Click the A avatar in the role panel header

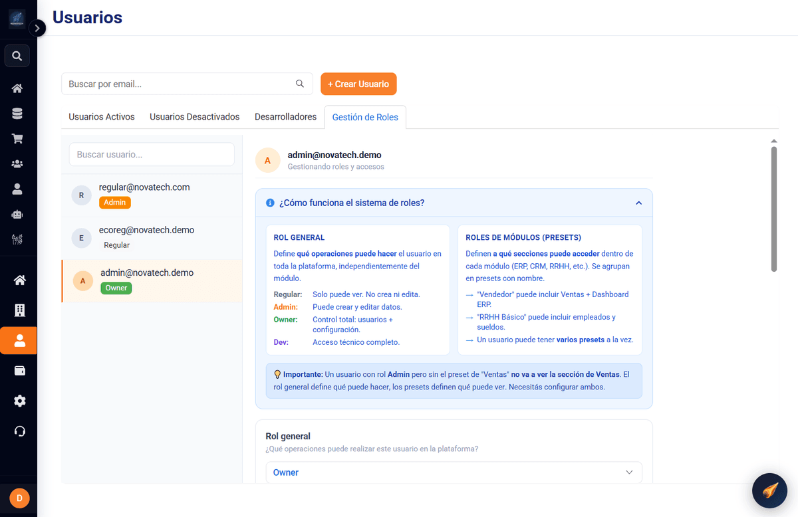[x=268, y=160]
